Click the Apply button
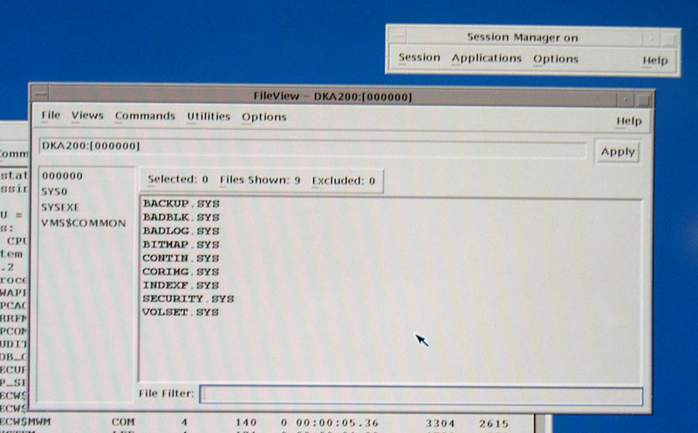The width and height of the screenshot is (698, 433). click(x=618, y=151)
